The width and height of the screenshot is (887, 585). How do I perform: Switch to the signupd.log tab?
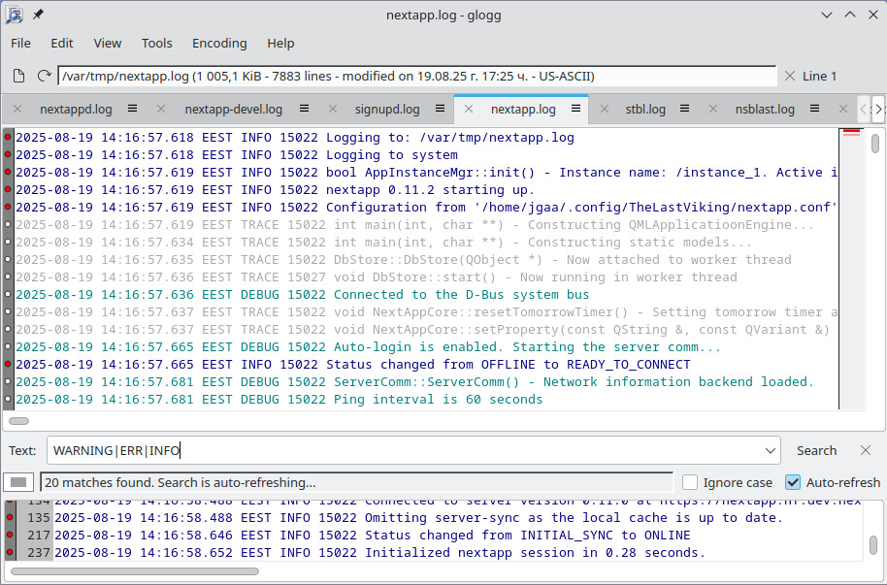point(387,110)
